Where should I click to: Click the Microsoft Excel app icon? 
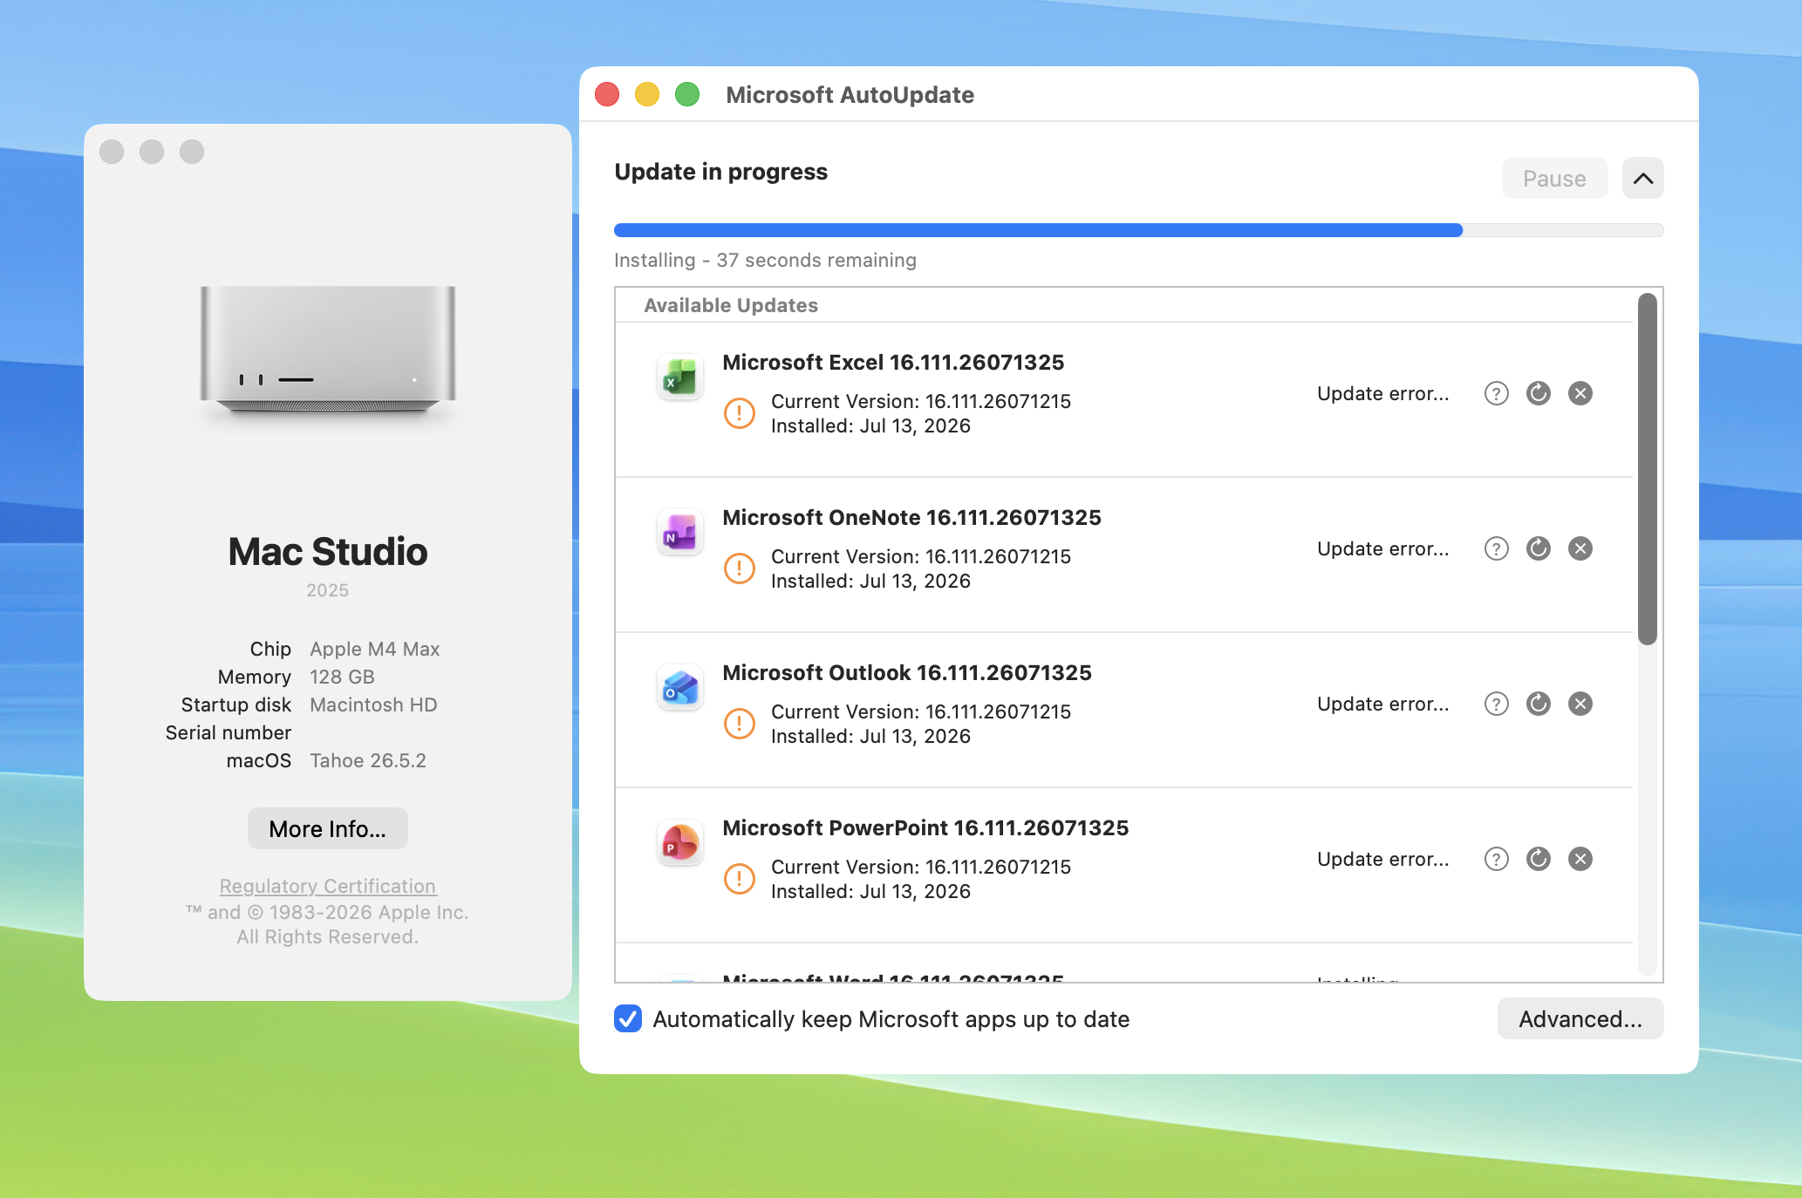click(x=679, y=378)
